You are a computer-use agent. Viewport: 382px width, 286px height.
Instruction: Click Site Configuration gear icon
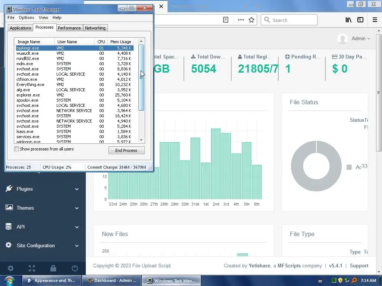tap(9, 245)
